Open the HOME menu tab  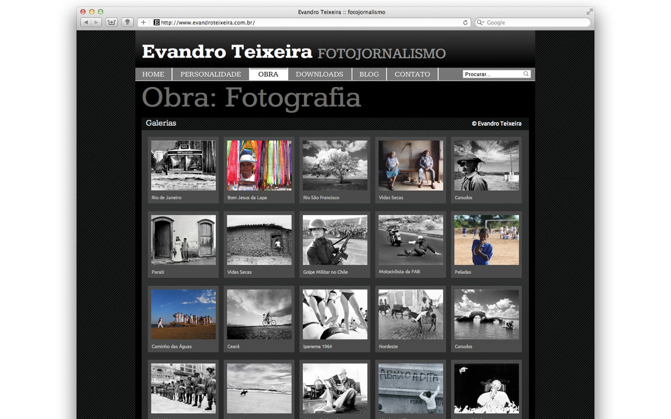pyautogui.click(x=153, y=74)
